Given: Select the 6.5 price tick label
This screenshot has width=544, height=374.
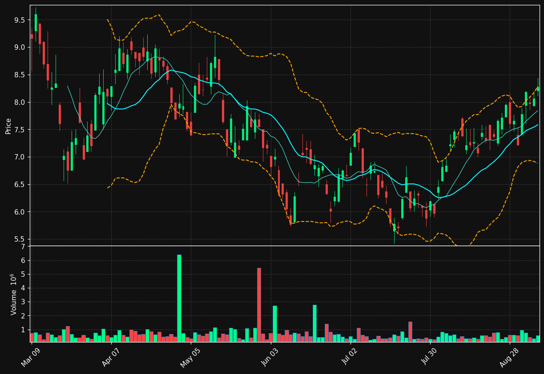Looking at the screenshot, I should coord(19,184).
